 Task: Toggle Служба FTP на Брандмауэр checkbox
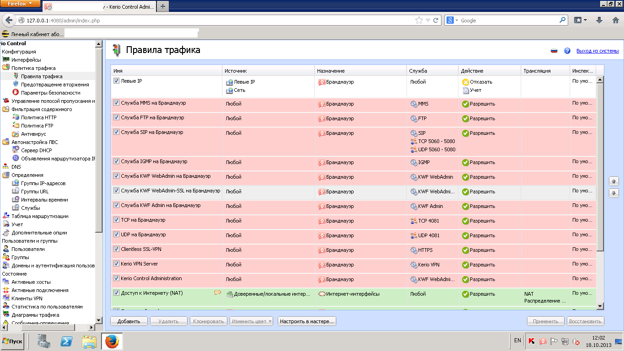[116, 117]
